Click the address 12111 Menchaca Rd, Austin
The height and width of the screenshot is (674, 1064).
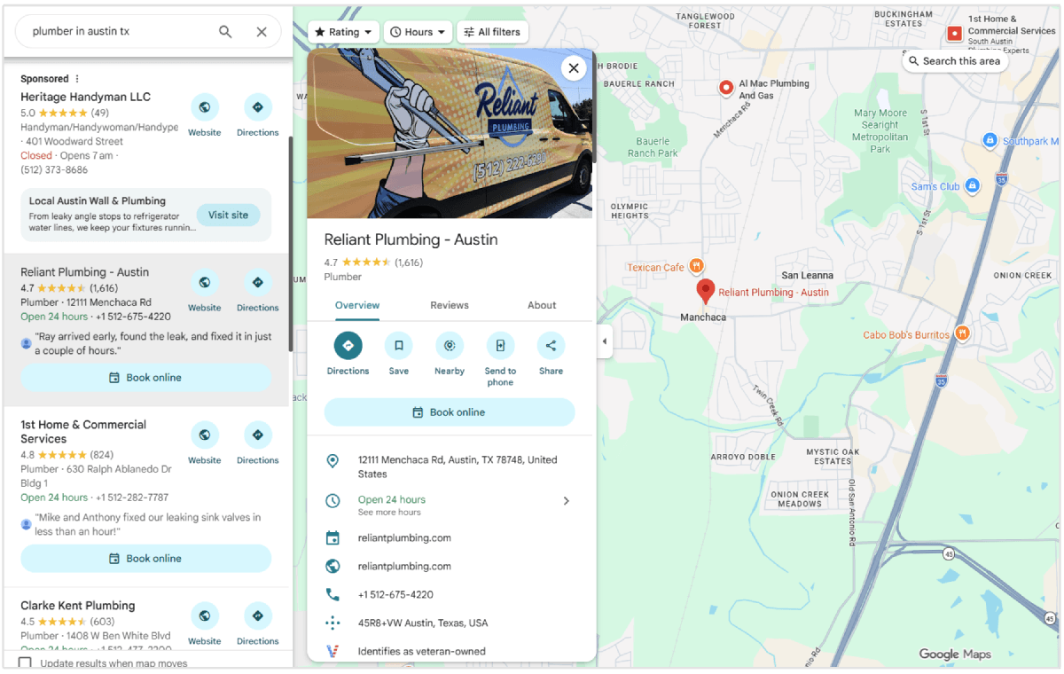458,466
